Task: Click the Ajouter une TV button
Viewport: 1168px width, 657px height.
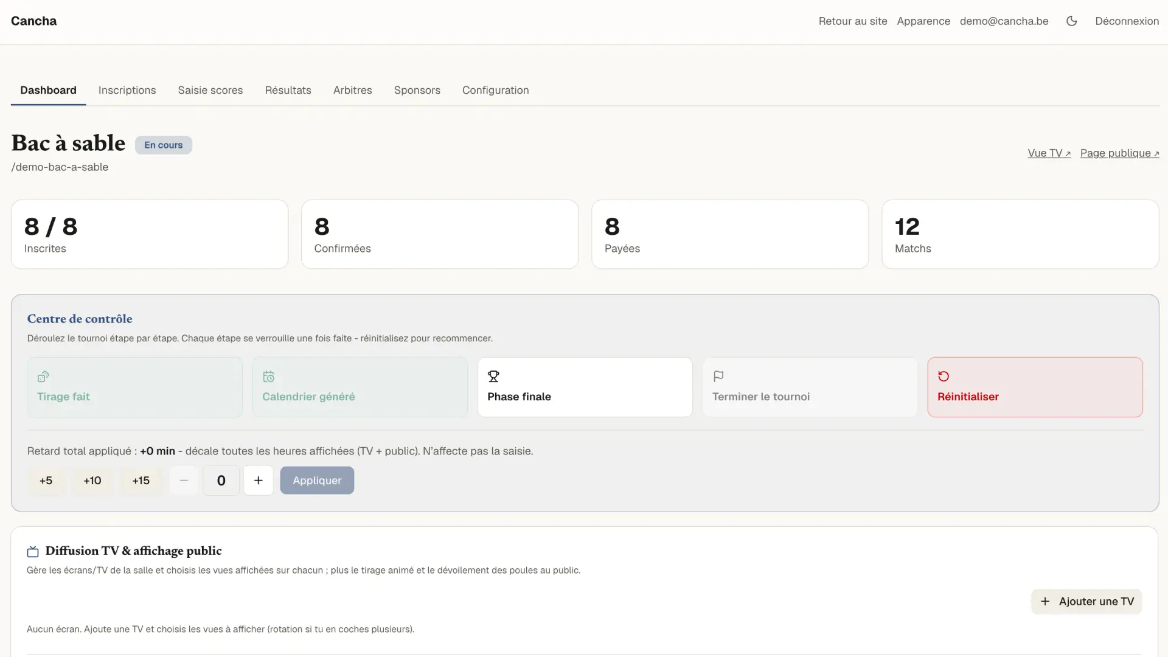Action: point(1086,602)
